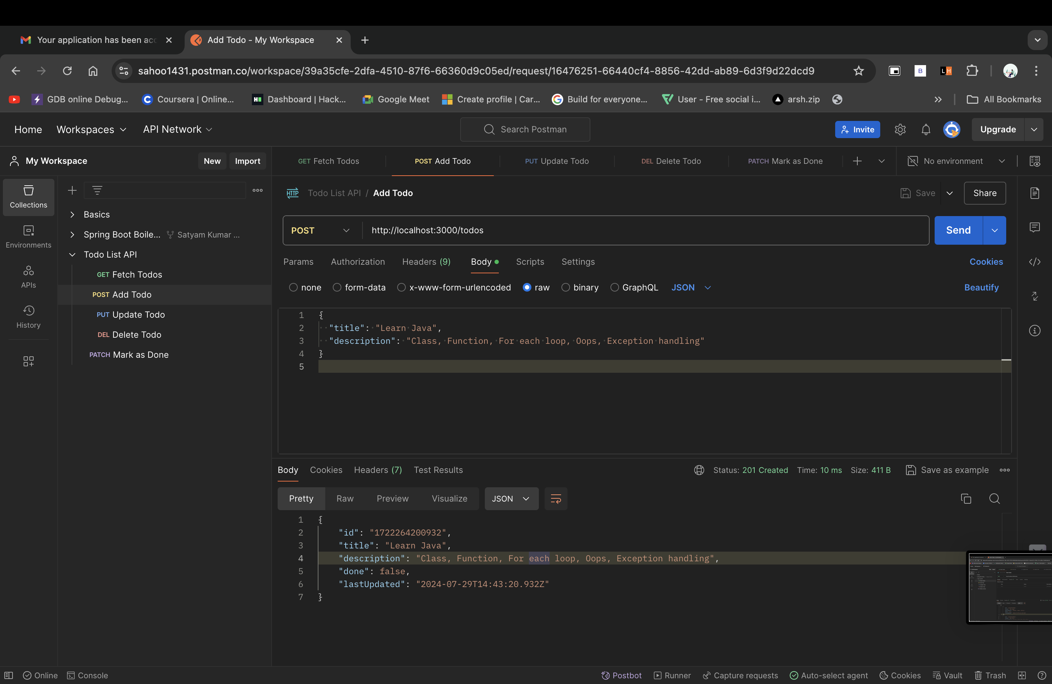The image size is (1052, 684).
Task: Open the Send button options arrow
Action: point(994,231)
